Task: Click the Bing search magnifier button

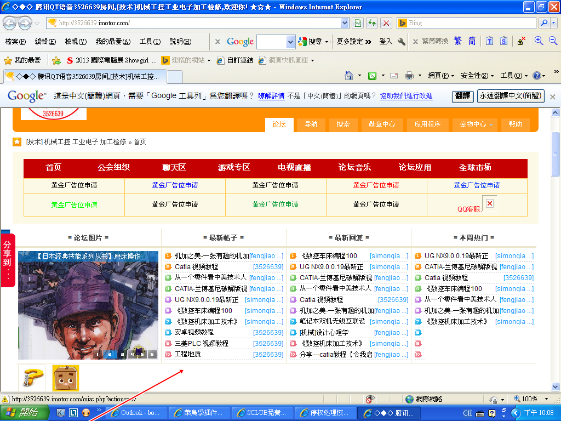Action: pyautogui.click(x=544, y=23)
